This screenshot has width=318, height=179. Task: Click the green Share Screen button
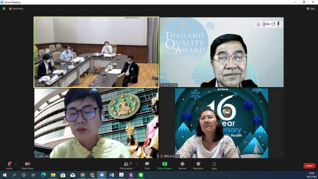pos(165,165)
